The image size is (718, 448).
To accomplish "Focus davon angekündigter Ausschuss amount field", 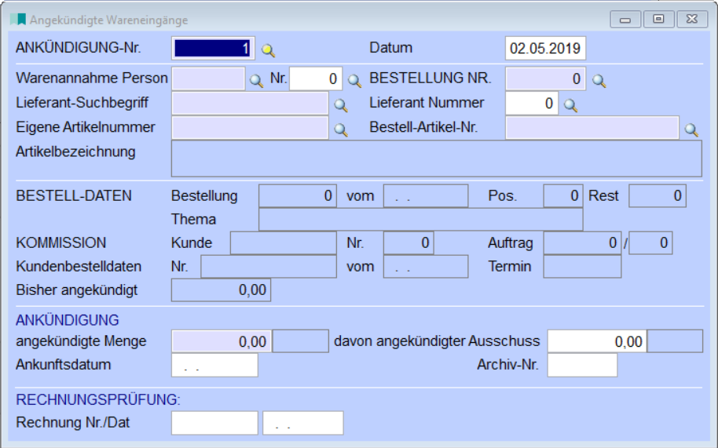I will [x=597, y=341].
